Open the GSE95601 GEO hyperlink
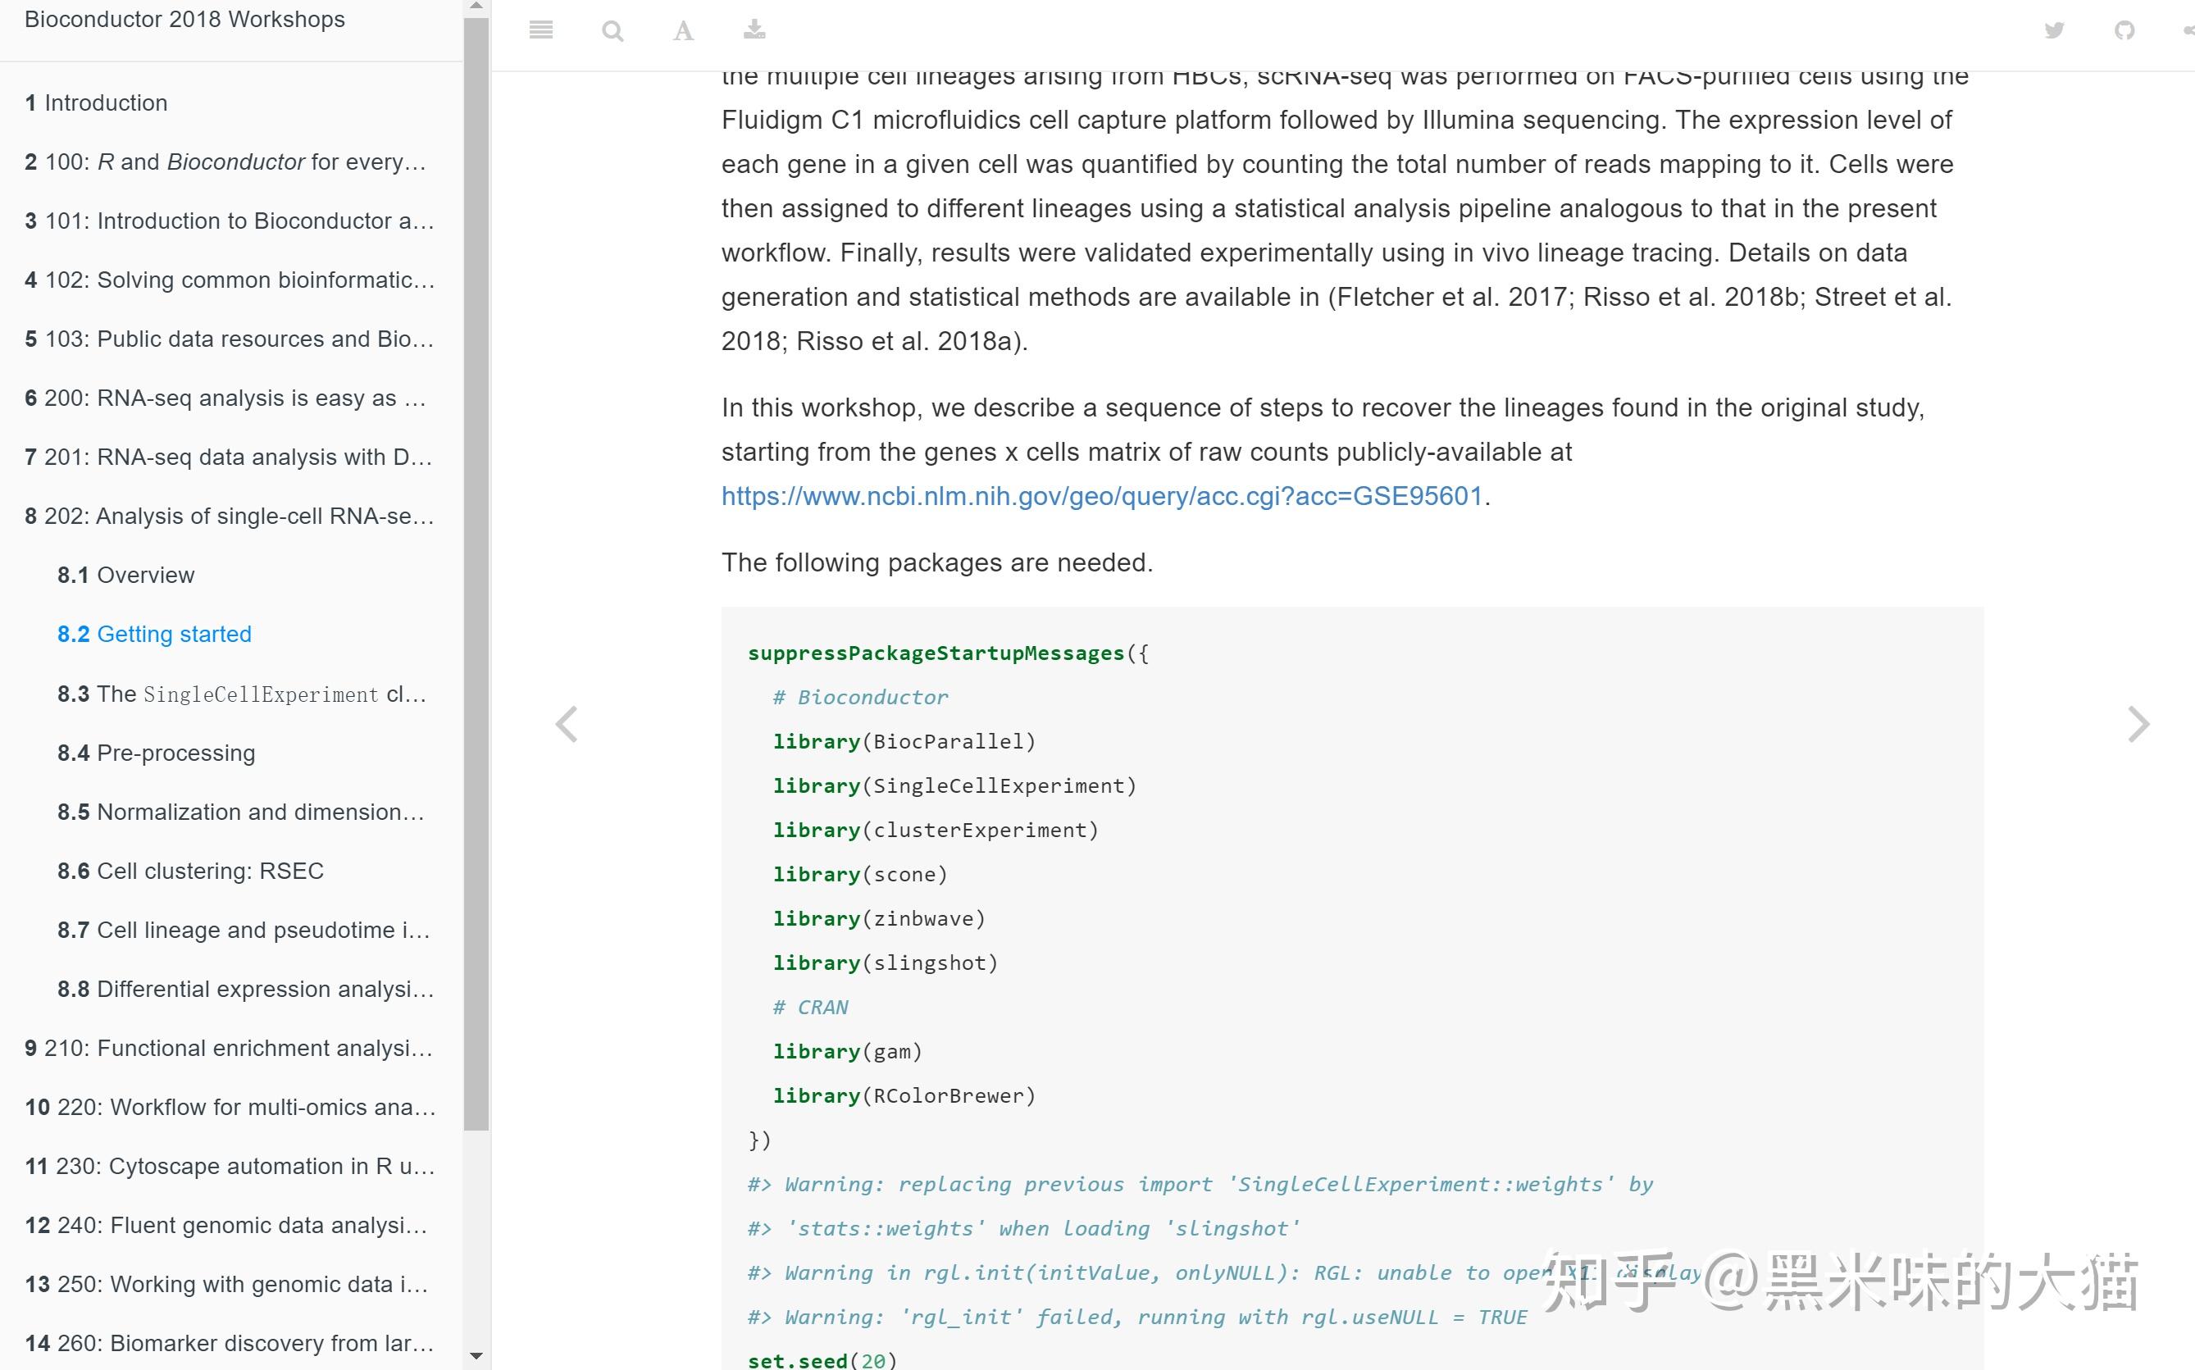The width and height of the screenshot is (2195, 1370). (x=1101, y=497)
